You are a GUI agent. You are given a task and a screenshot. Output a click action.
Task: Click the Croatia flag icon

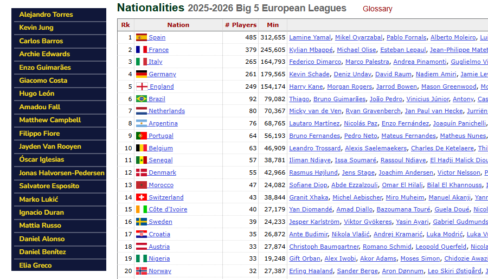[142, 234]
